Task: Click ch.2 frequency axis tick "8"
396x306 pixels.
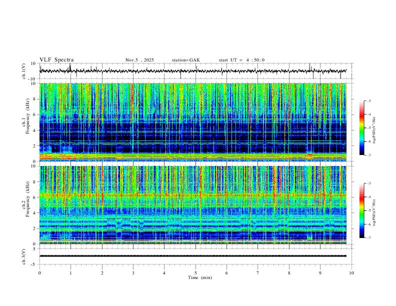Action: (35, 182)
